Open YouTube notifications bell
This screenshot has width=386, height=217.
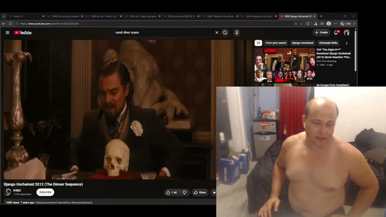point(336,33)
